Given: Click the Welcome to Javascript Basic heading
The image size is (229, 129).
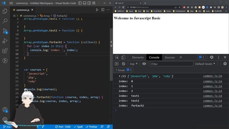Looking at the screenshot, I should (137, 18).
